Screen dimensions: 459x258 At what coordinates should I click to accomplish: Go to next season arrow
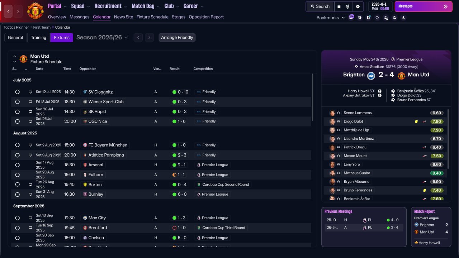[150, 38]
